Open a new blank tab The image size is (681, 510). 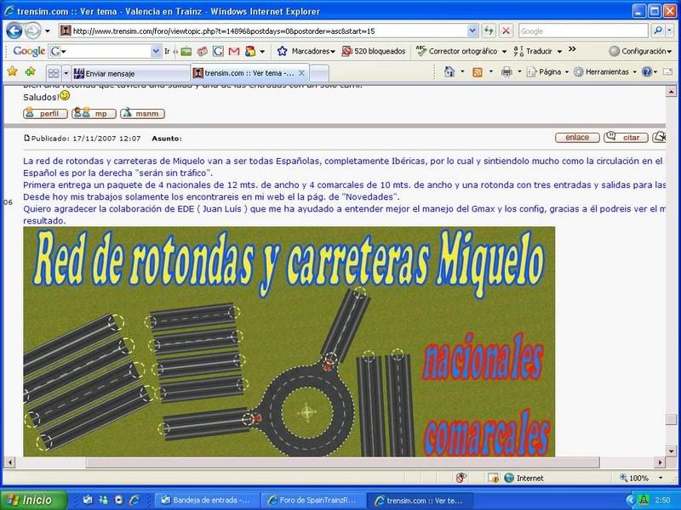pos(319,73)
